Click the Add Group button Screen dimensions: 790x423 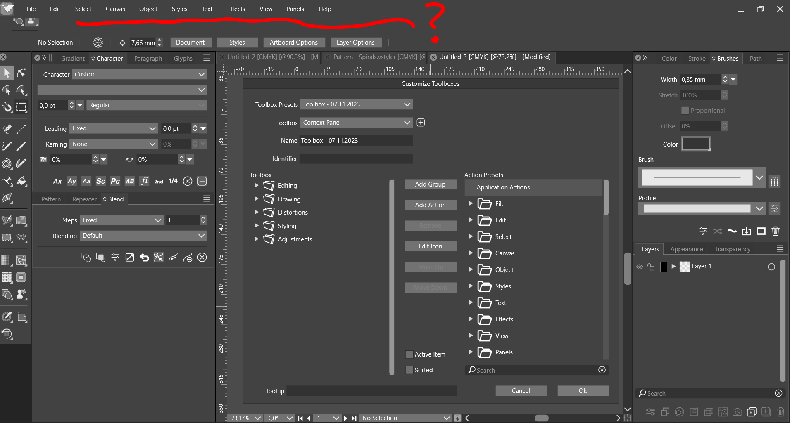[430, 184]
